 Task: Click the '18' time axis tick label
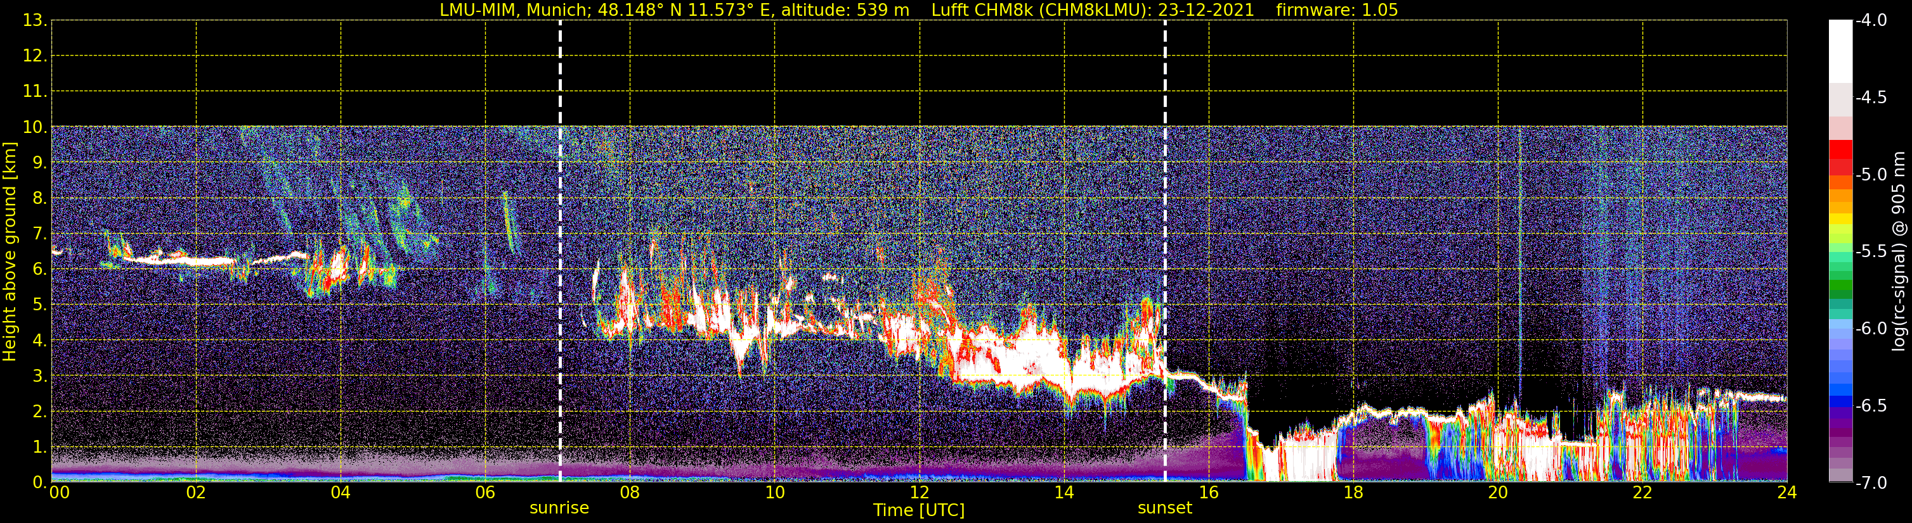coord(1354,493)
